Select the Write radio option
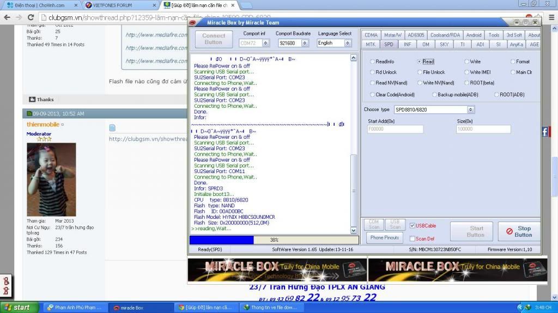Viewport: 558px width, 313px height. click(x=466, y=62)
